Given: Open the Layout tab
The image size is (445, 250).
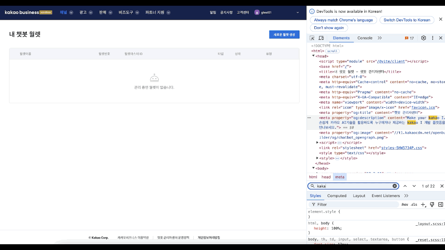Looking at the screenshot, I should [359, 196].
